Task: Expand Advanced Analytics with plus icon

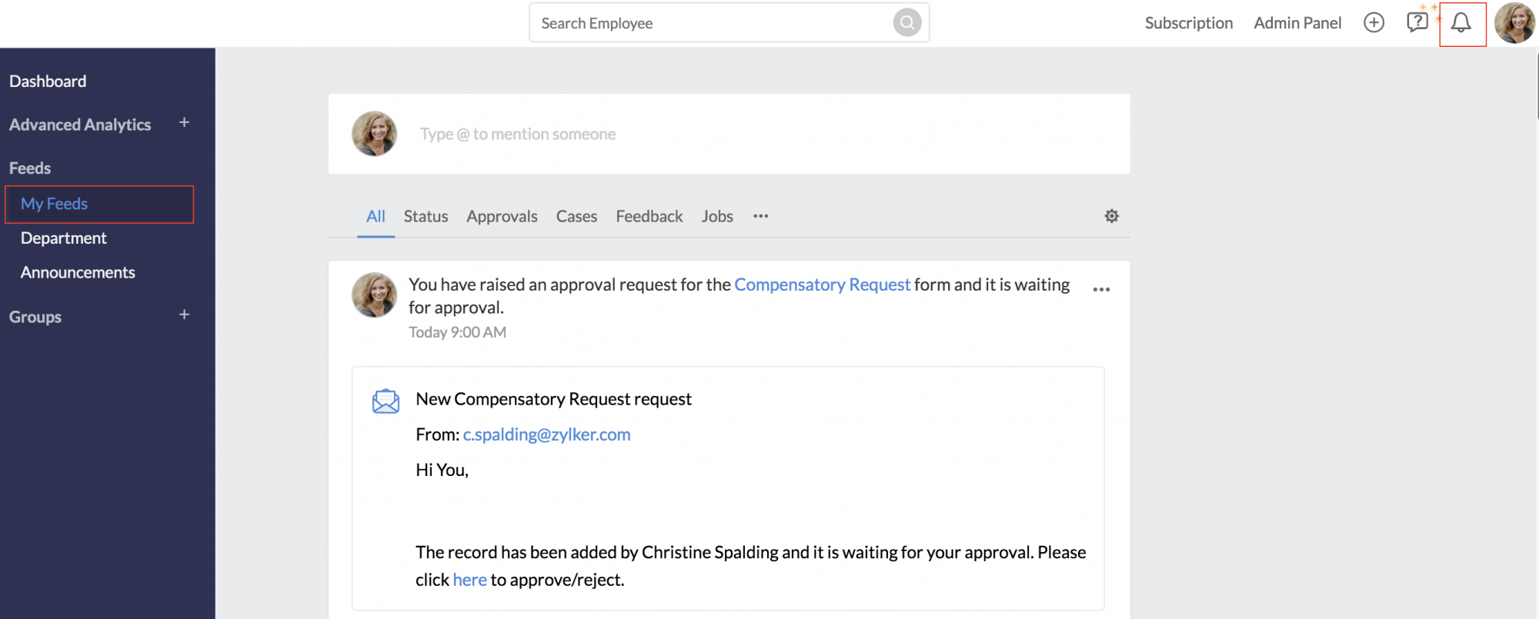Action: 184,123
